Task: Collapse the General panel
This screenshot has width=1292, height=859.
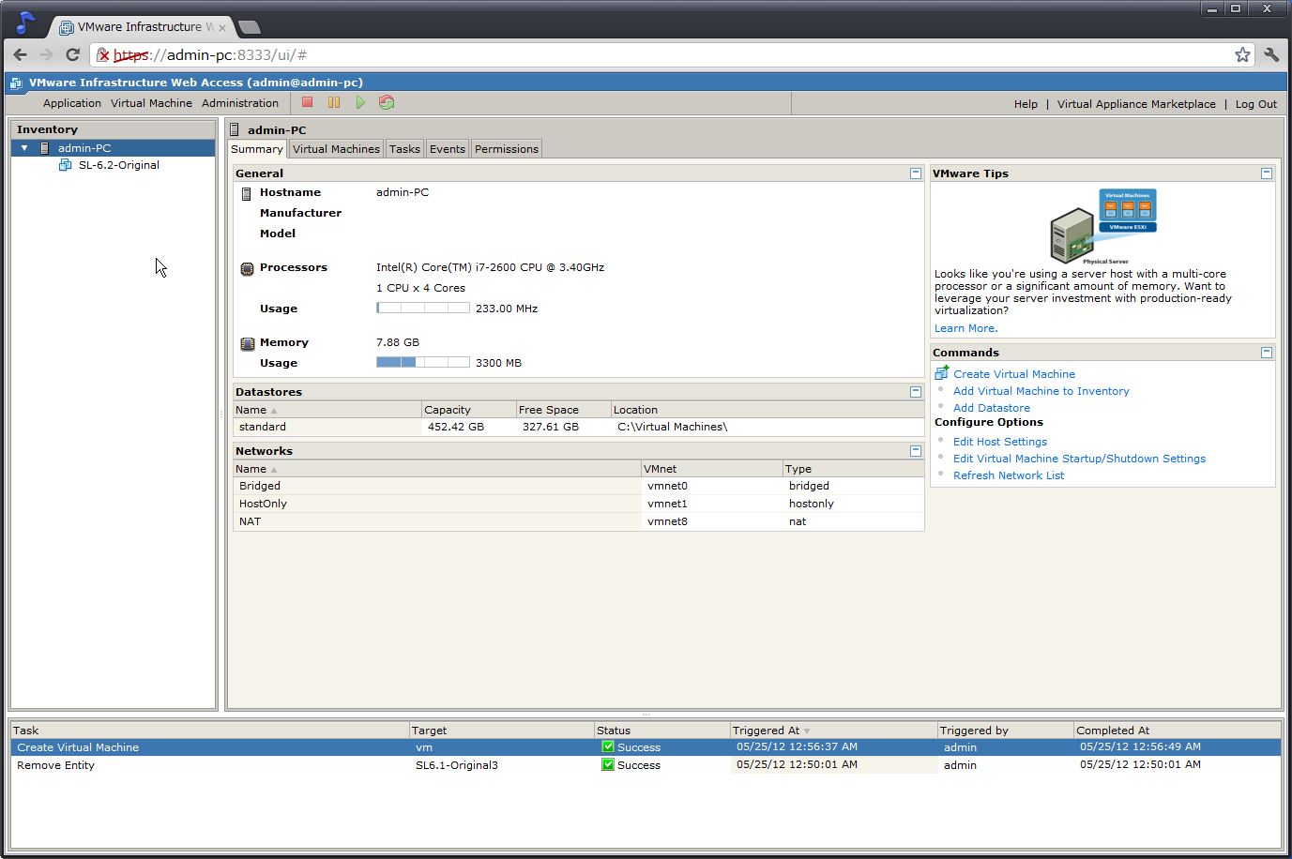Action: click(916, 173)
